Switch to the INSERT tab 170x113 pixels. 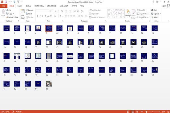(x=20, y=6)
